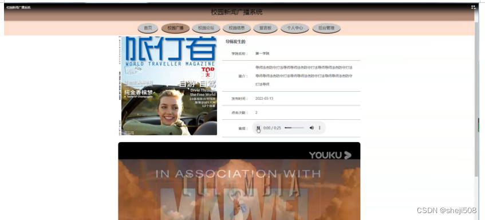
Task: Open the 个人中心 navigation tab
Action: coord(295,28)
